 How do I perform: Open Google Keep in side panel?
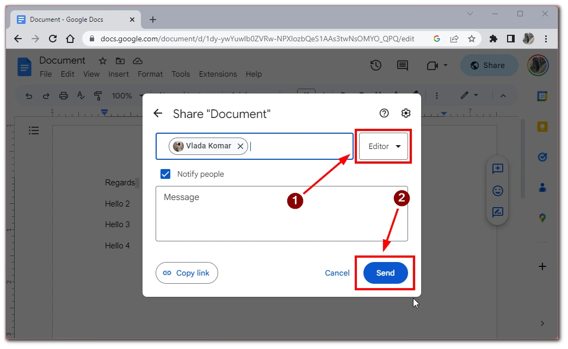click(542, 126)
